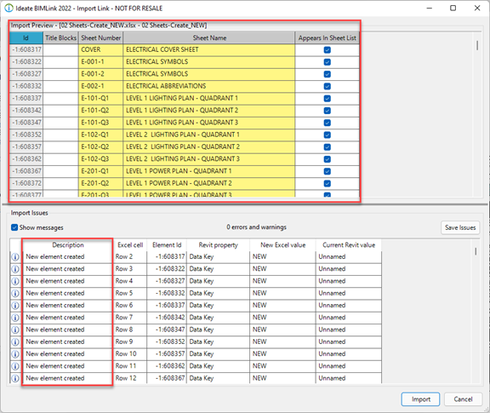Select the ELECTRICAL ABBREVIATIONS cell
Screen dimensions: 490x413
[x=209, y=86]
